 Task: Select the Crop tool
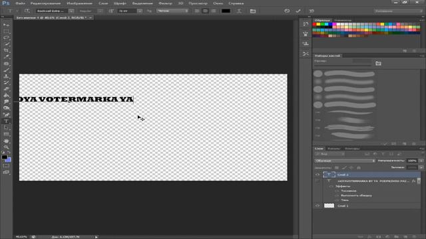coord(6,50)
